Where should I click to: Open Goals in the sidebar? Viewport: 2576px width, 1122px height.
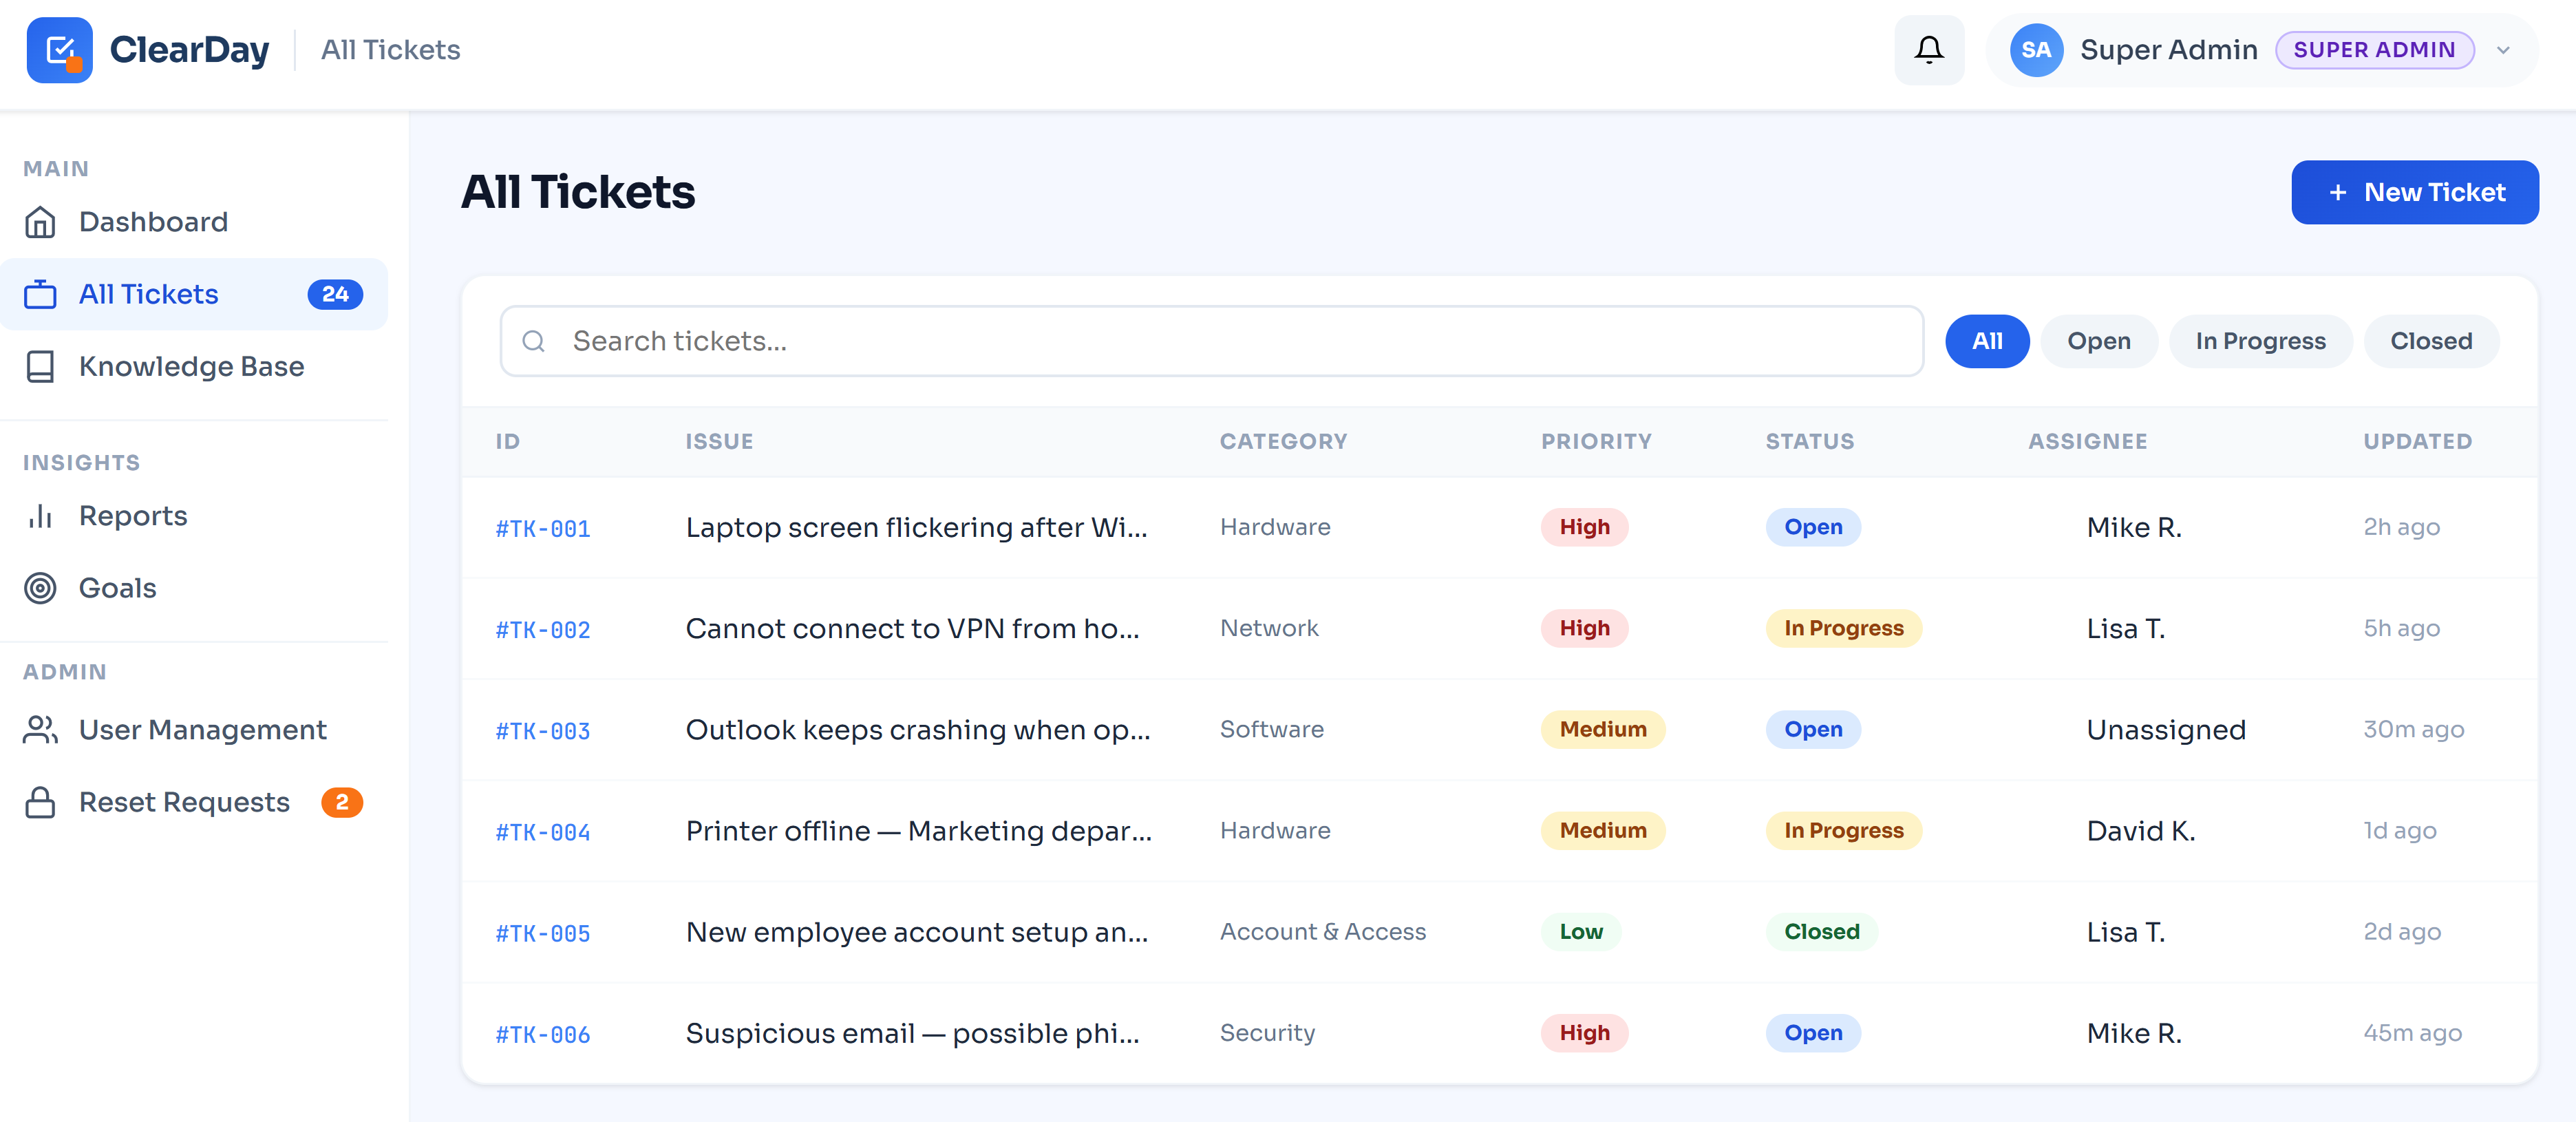(x=194, y=588)
